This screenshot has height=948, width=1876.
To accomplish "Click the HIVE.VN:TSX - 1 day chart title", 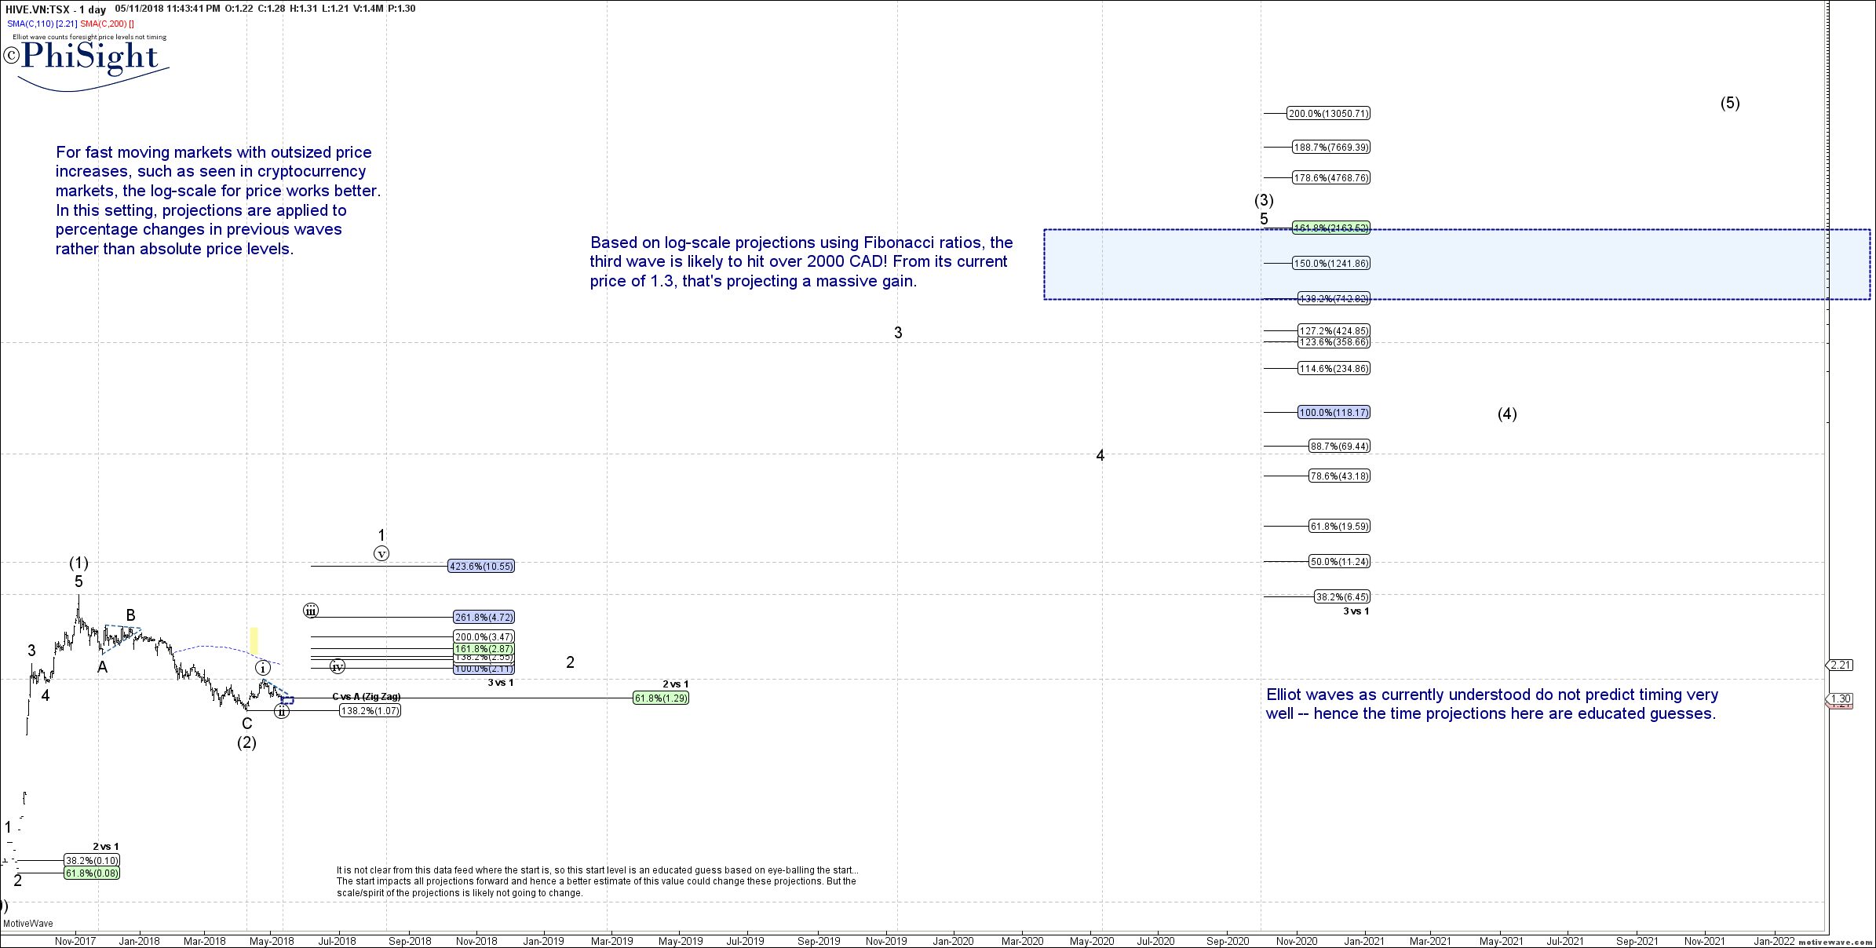I will pyautogui.click(x=56, y=9).
